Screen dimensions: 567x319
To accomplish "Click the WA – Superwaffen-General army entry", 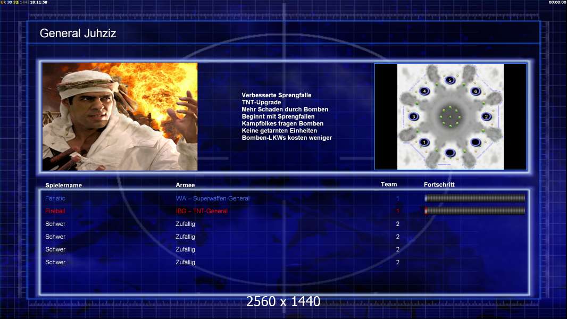I will click(x=212, y=198).
